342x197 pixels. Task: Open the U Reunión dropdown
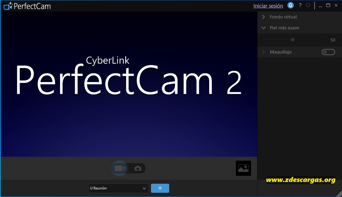119,188
